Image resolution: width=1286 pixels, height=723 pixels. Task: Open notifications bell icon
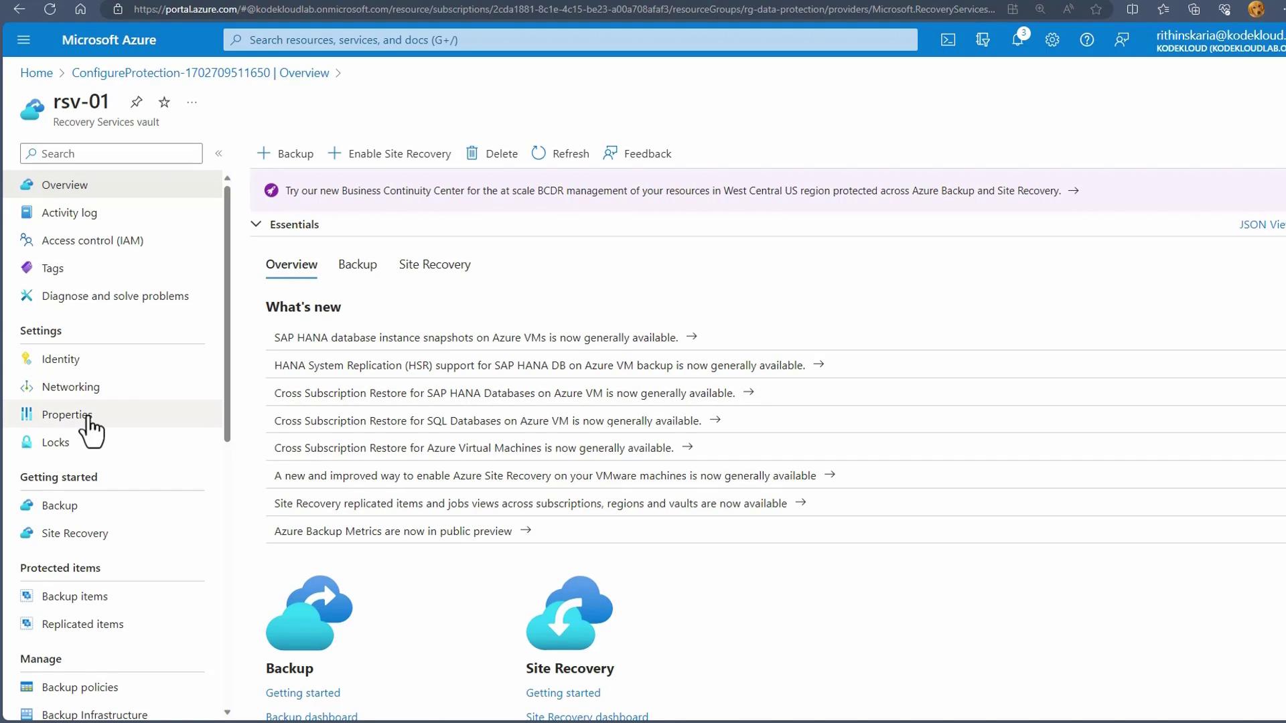tap(1017, 40)
